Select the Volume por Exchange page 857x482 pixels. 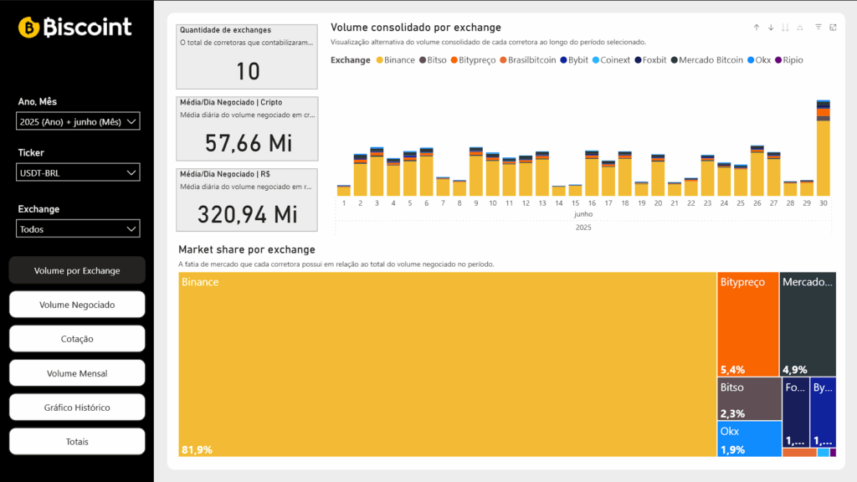(77, 270)
